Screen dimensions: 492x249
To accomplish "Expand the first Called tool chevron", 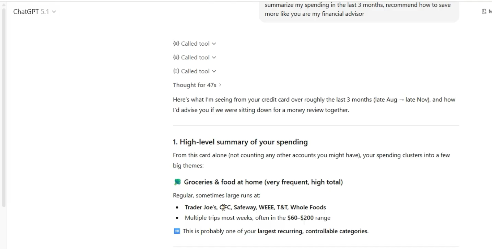I will (x=214, y=44).
